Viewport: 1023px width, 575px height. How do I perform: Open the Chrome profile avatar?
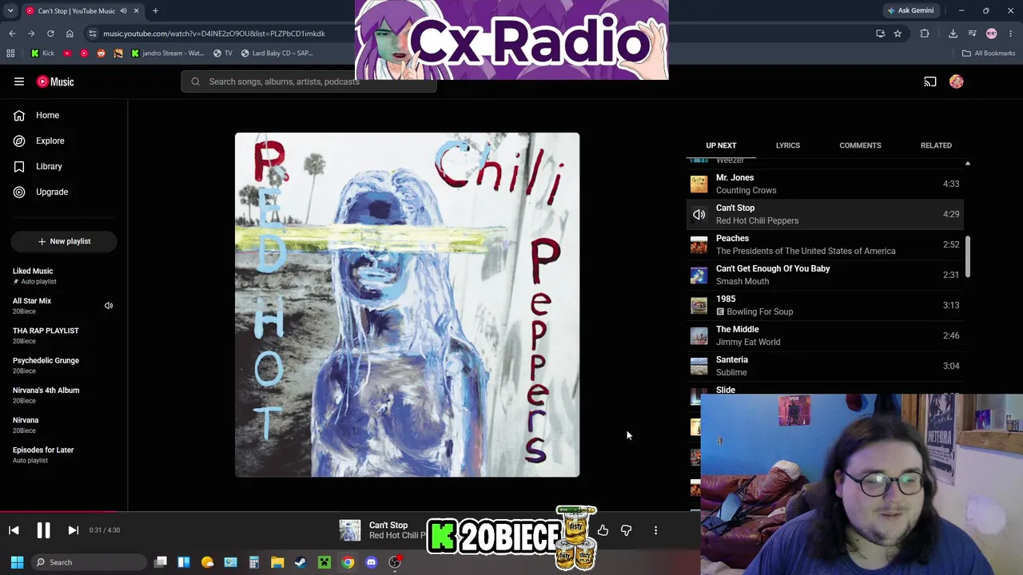[x=992, y=34]
